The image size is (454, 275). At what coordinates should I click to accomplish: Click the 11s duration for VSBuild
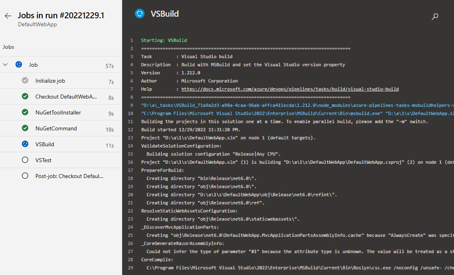[109, 146]
